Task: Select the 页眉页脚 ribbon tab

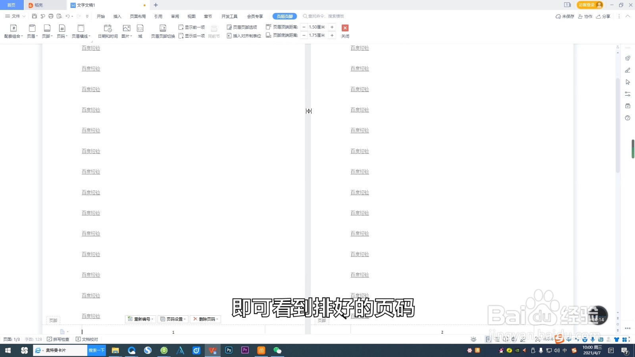Action: [x=285, y=16]
